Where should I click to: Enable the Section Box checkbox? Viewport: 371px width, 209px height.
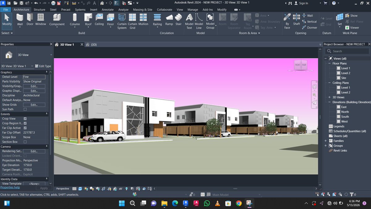pos(25,142)
